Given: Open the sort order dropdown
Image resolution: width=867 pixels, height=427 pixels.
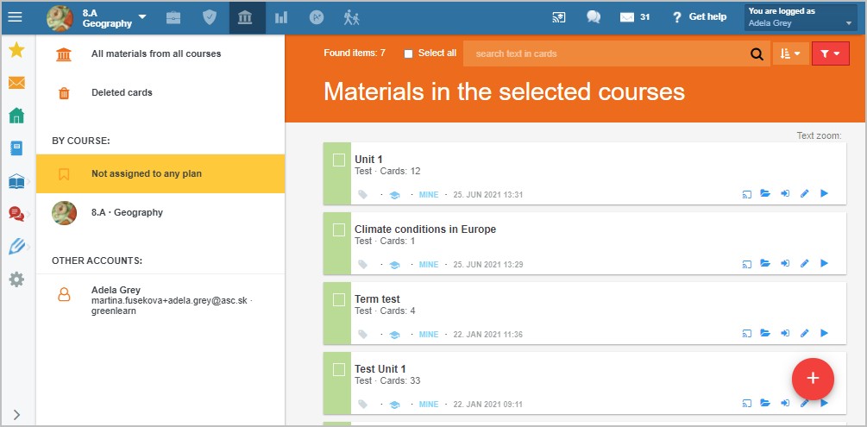Looking at the screenshot, I should coord(791,53).
